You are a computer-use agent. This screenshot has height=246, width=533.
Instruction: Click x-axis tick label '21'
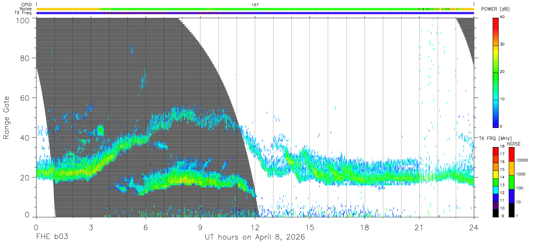[x=419, y=227]
